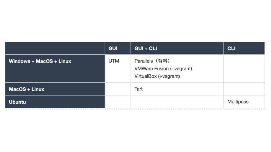
Task: Click empty CLI cell in MacOS + Linux row
Action: click(244, 89)
